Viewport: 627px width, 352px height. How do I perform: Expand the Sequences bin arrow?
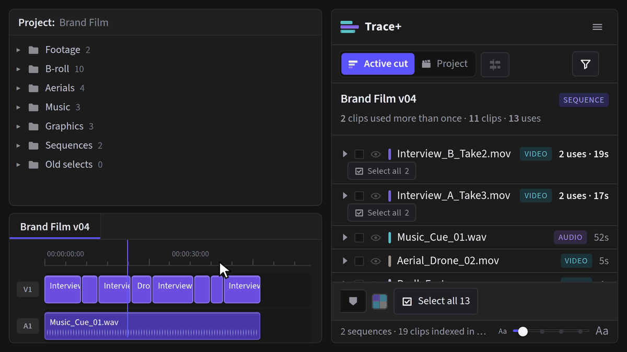pyautogui.click(x=18, y=145)
